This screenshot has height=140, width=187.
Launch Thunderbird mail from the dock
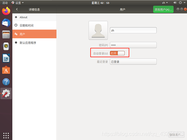[6, 23]
